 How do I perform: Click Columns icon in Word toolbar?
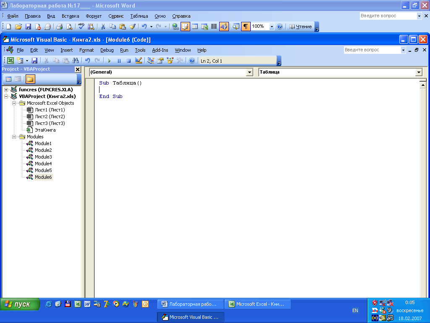click(214, 26)
